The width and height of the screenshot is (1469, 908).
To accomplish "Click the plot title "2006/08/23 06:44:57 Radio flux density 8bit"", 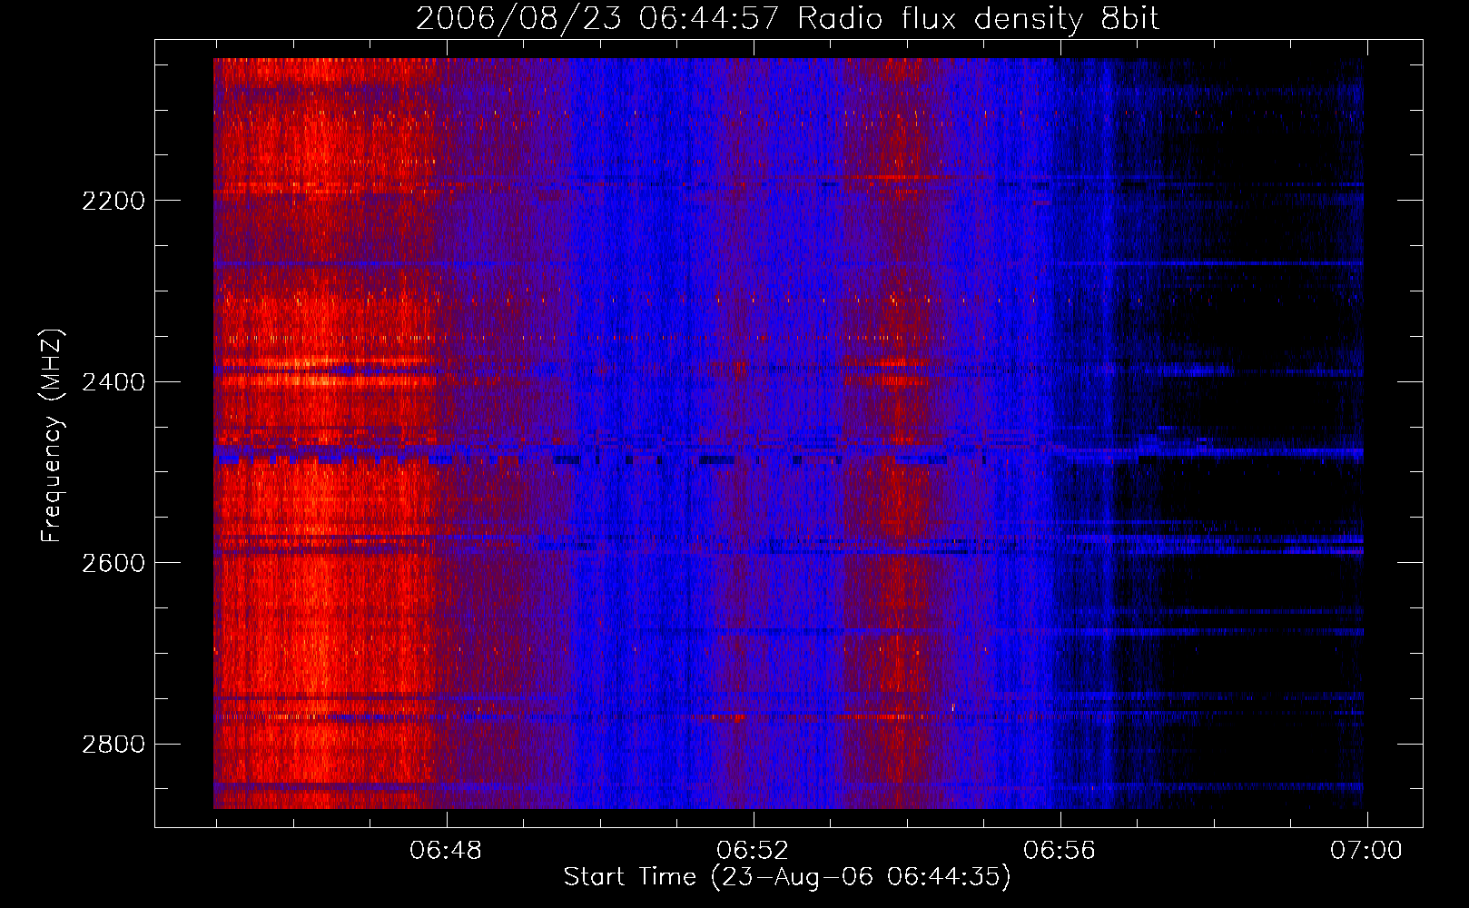I will click(787, 19).
